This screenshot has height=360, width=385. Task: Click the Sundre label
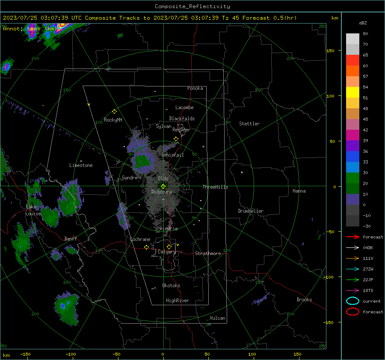(130, 177)
